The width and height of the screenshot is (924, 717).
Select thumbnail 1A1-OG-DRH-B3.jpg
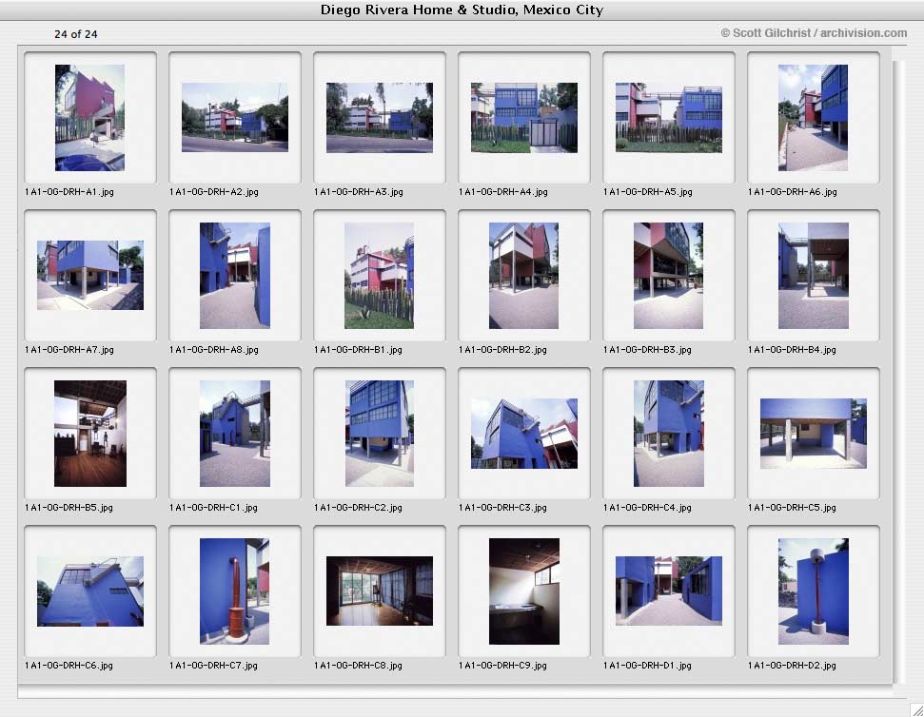tap(668, 276)
